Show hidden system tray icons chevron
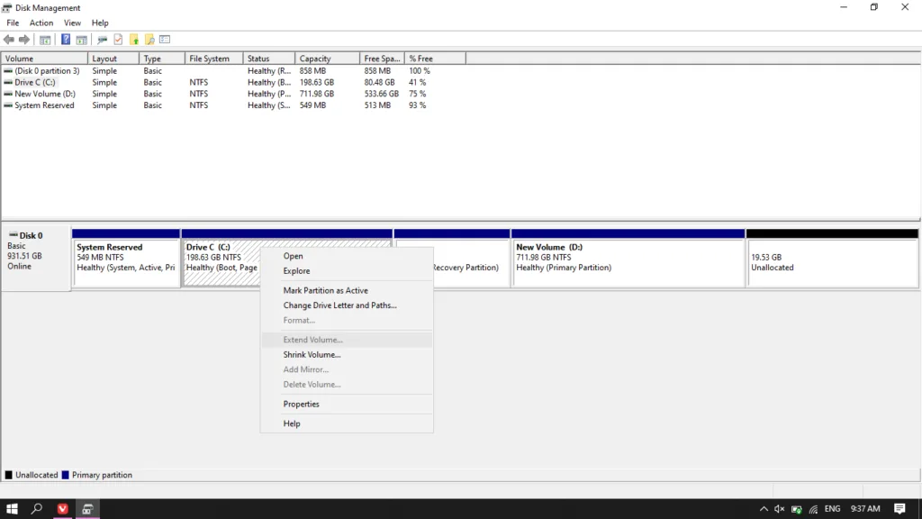Image resolution: width=922 pixels, height=519 pixels. [x=764, y=509]
